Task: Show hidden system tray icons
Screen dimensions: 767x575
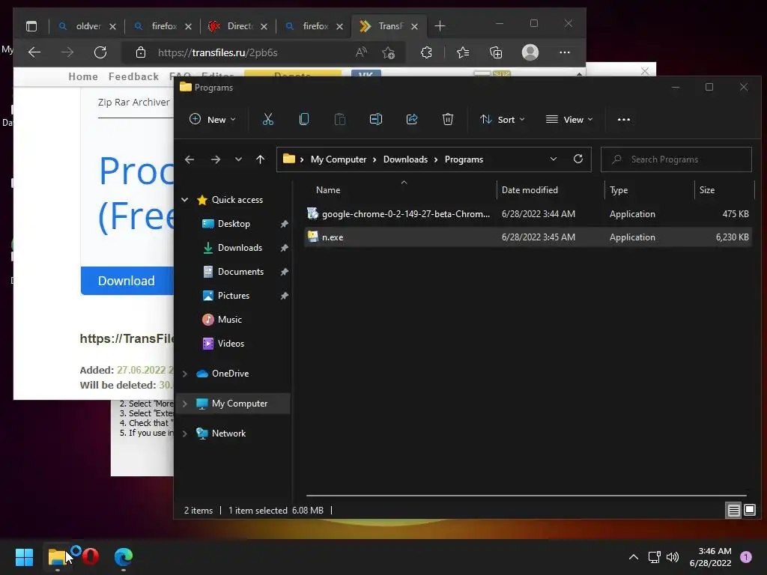Action: click(x=633, y=557)
